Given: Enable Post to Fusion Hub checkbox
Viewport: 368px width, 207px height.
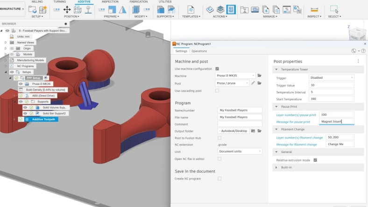Looking at the screenshot, I should (219, 138).
